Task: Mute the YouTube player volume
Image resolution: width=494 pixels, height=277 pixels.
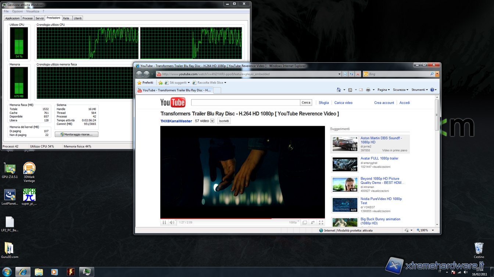Action: tap(172, 222)
